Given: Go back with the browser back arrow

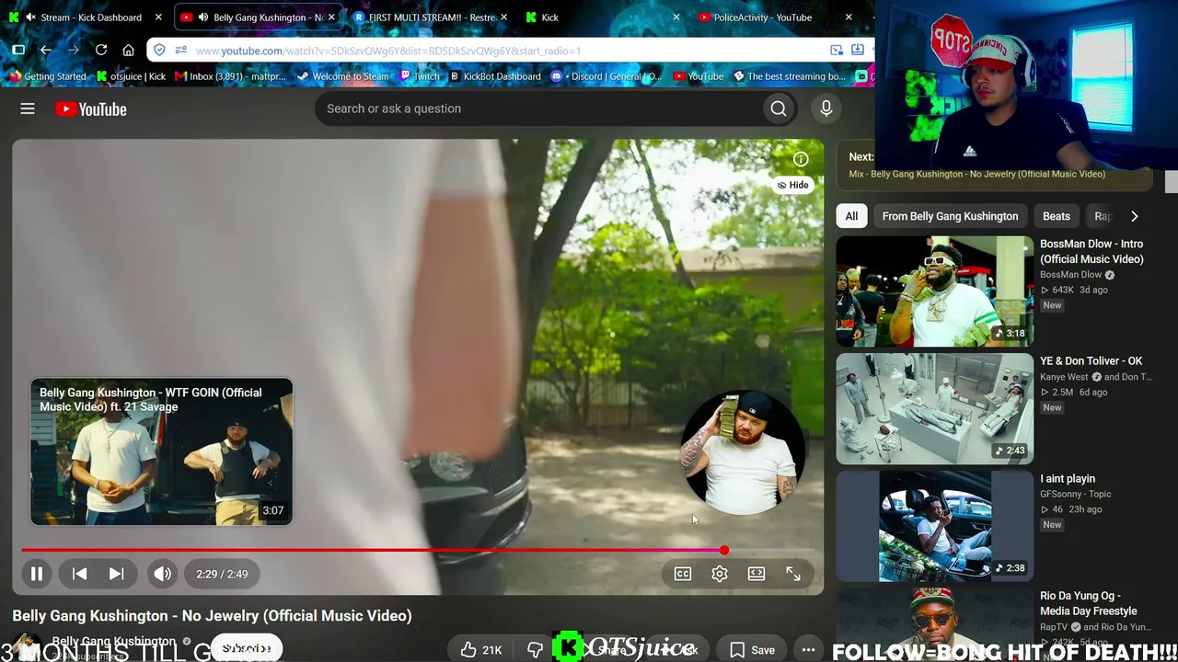Looking at the screenshot, I should [x=46, y=50].
